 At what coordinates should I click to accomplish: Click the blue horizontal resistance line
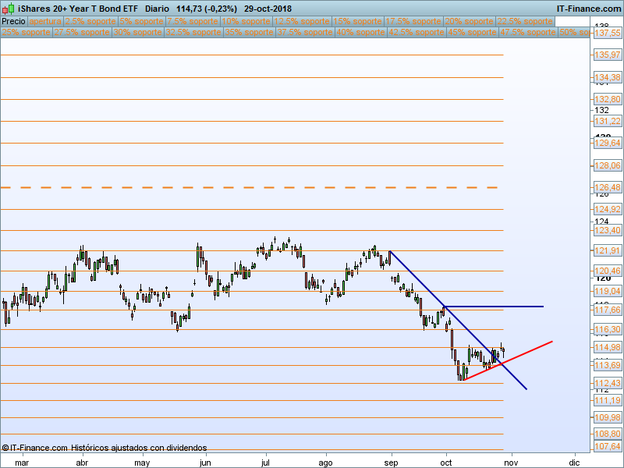(x=499, y=307)
